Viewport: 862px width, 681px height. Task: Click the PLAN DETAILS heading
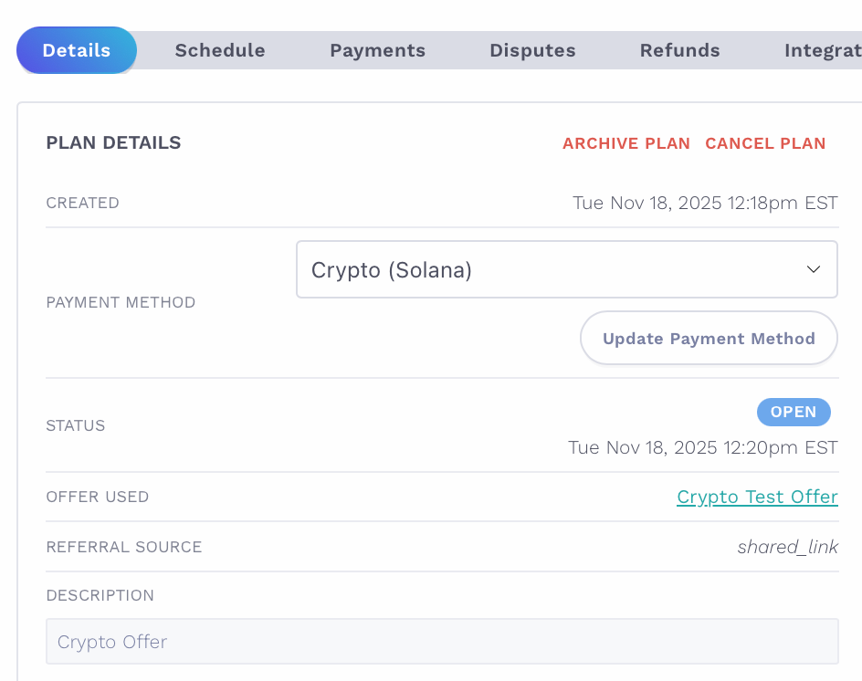pos(113,142)
